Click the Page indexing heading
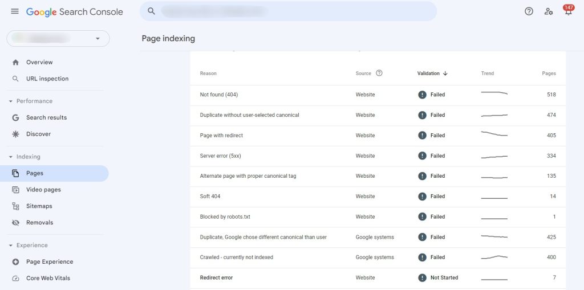Image resolution: width=584 pixels, height=290 pixels. point(168,38)
